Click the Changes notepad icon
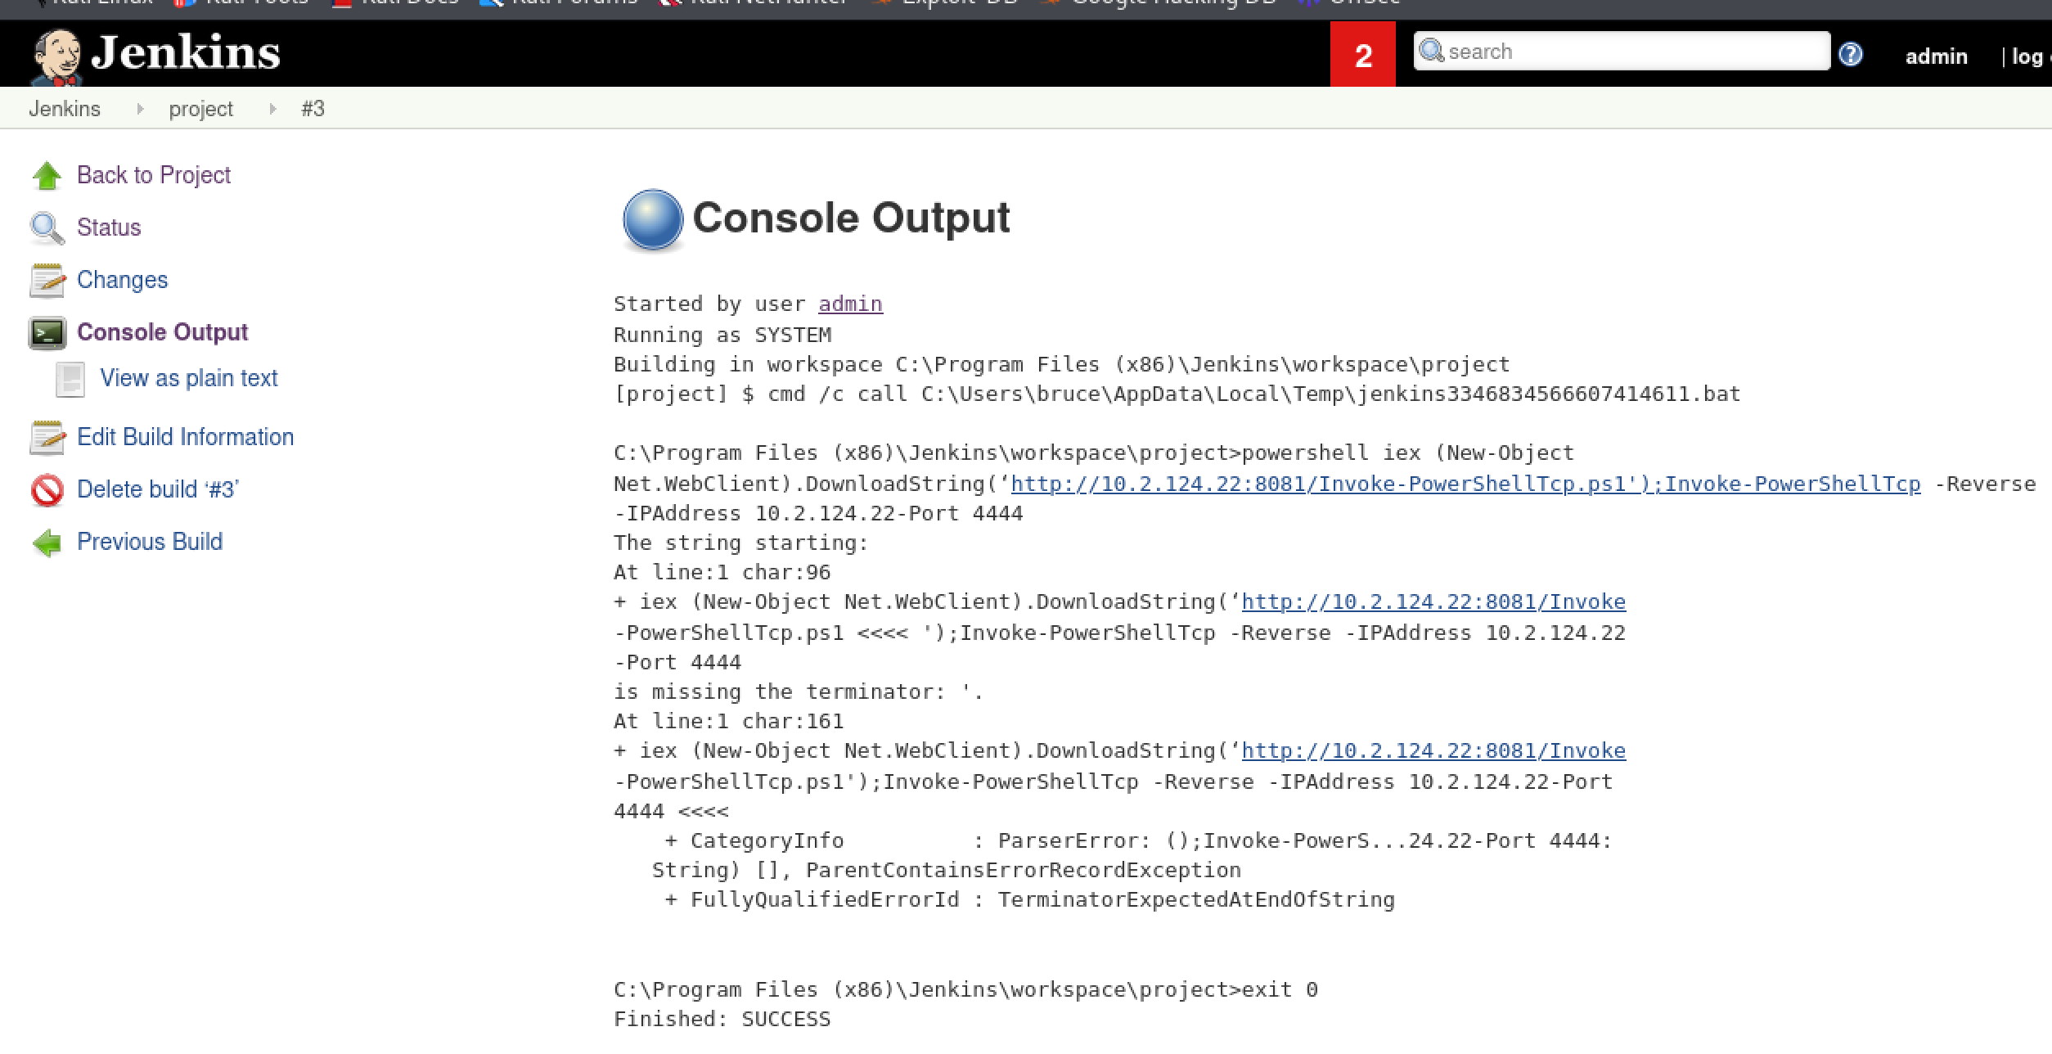 (x=47, y=281)
